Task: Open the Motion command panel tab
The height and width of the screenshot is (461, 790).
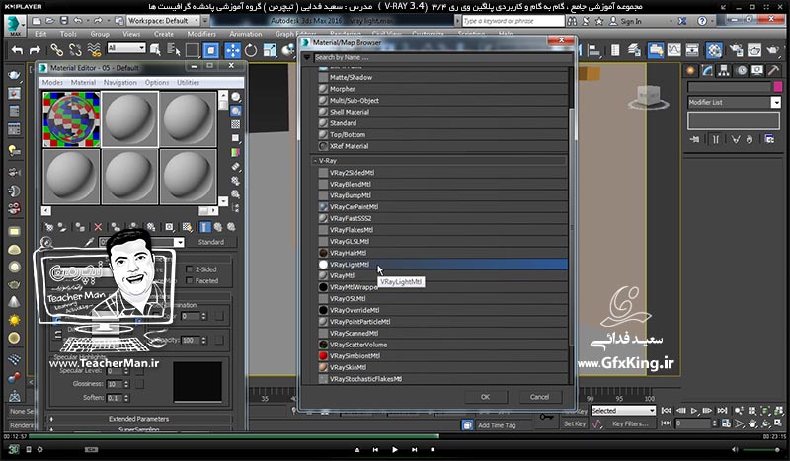Action: coord(742,70)
